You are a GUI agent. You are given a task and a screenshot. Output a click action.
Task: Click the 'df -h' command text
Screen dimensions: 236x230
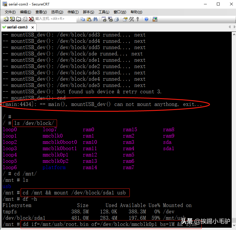click(30, 199)
